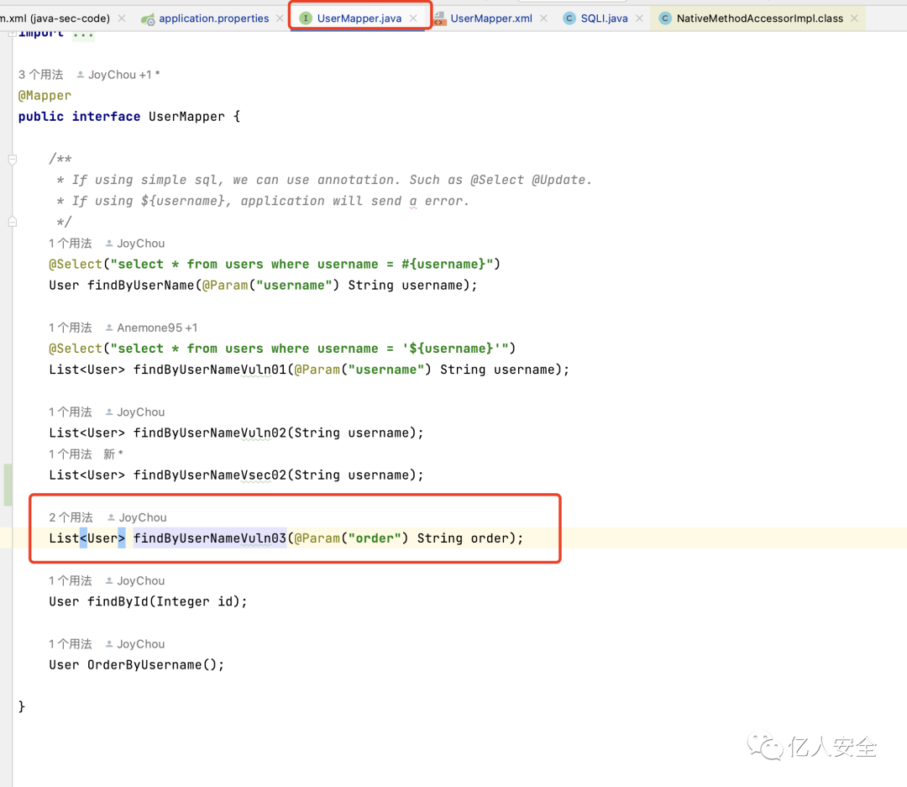907x787 pixels.
Task: Click the UserMapper.java interface icon
Action: click(306, 18)
